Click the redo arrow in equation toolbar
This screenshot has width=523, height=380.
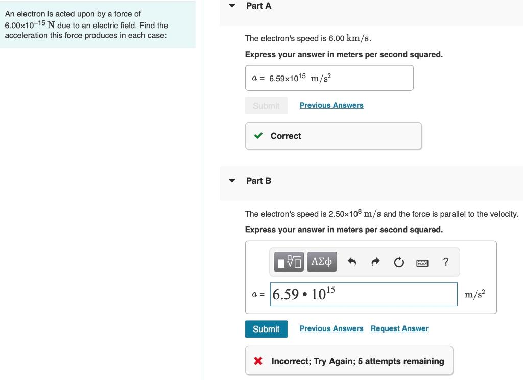(375, 262)
